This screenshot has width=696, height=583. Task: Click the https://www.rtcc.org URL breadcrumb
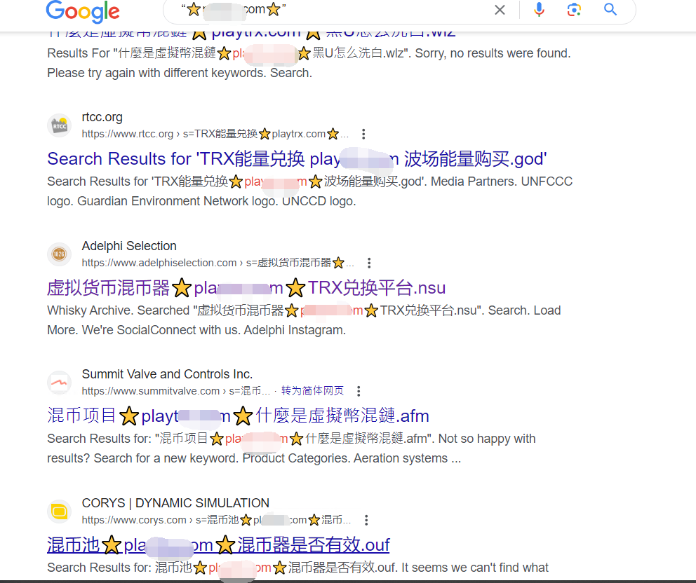(215, 134)
